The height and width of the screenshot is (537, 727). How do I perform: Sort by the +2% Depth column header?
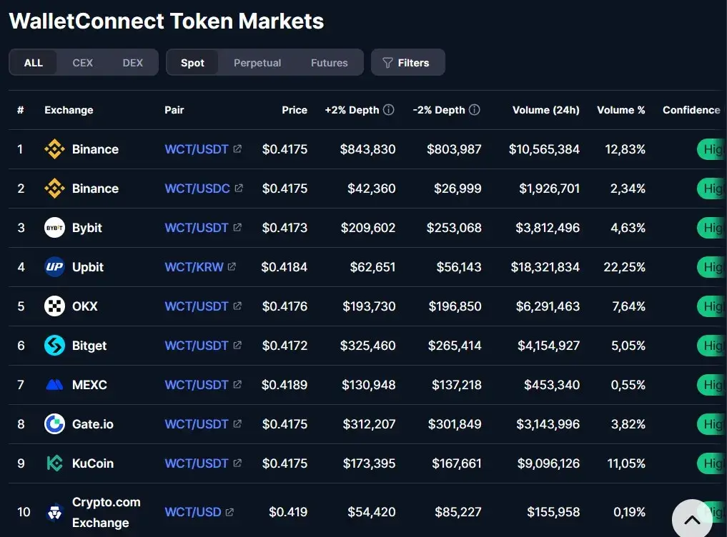tap(352, 110)
